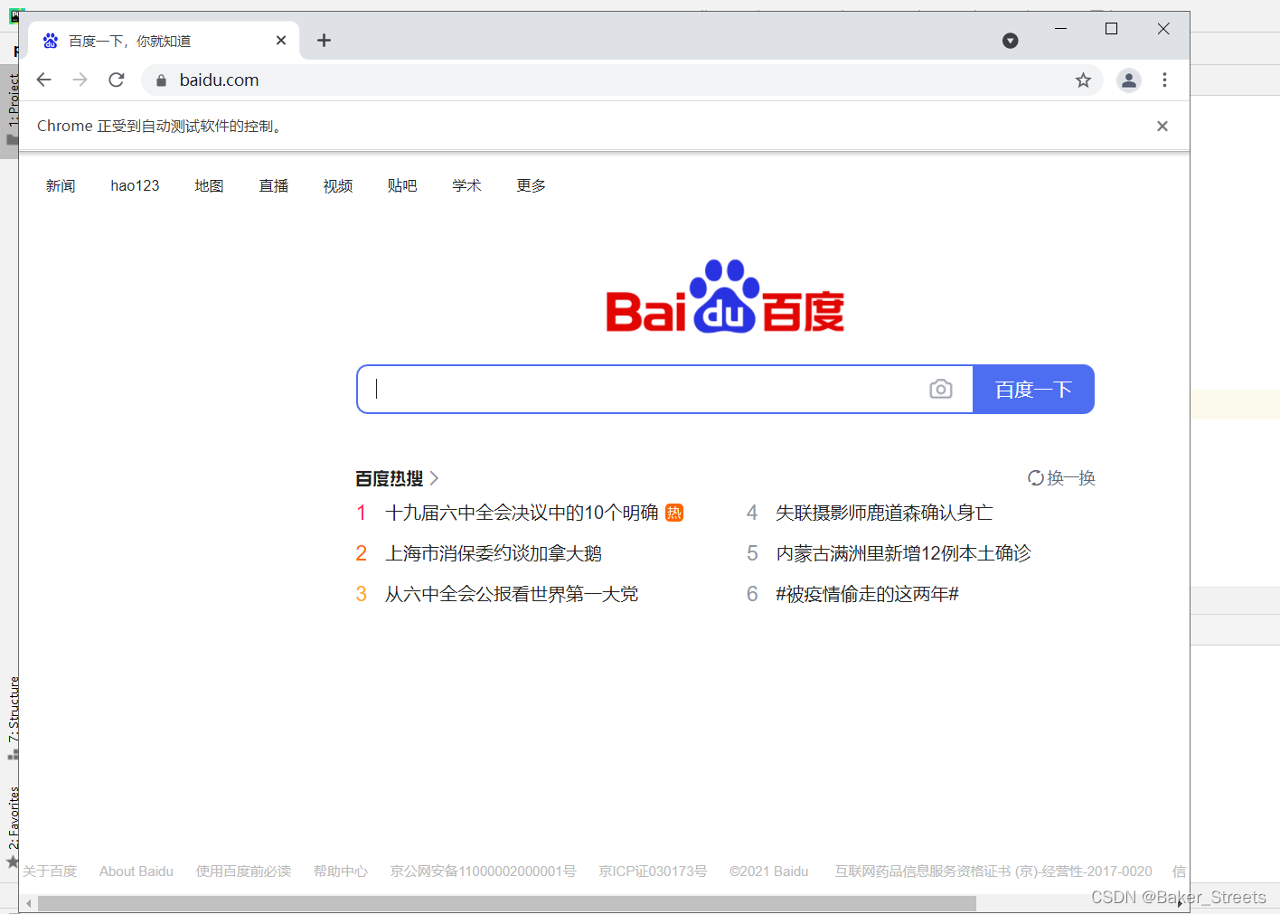Open the 贴吧 navigation link
Viewport: 1280px width, 914px height.
[x=402, y=186]
